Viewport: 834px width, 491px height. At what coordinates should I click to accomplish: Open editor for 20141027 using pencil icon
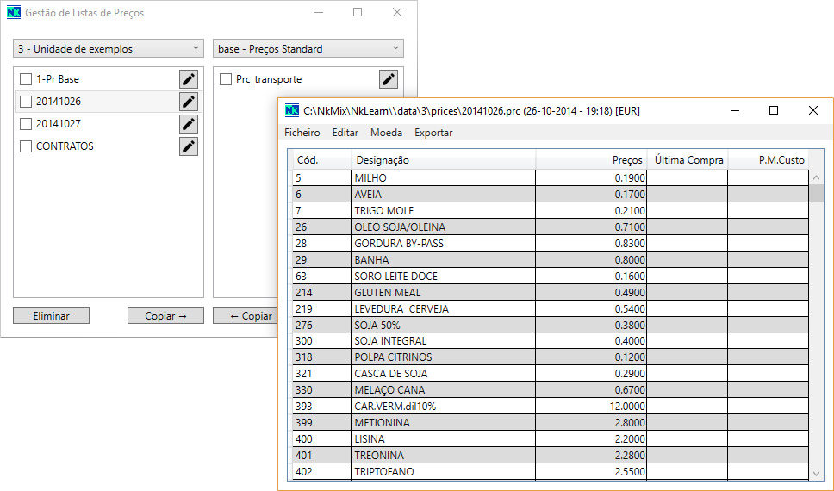click(189, 124)
